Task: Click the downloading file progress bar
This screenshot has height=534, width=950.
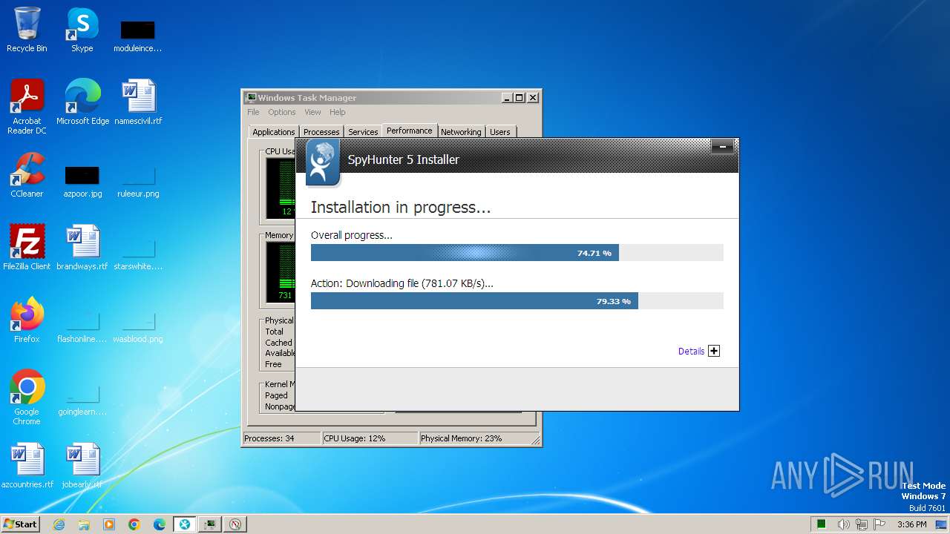Action: pos(517,300)
